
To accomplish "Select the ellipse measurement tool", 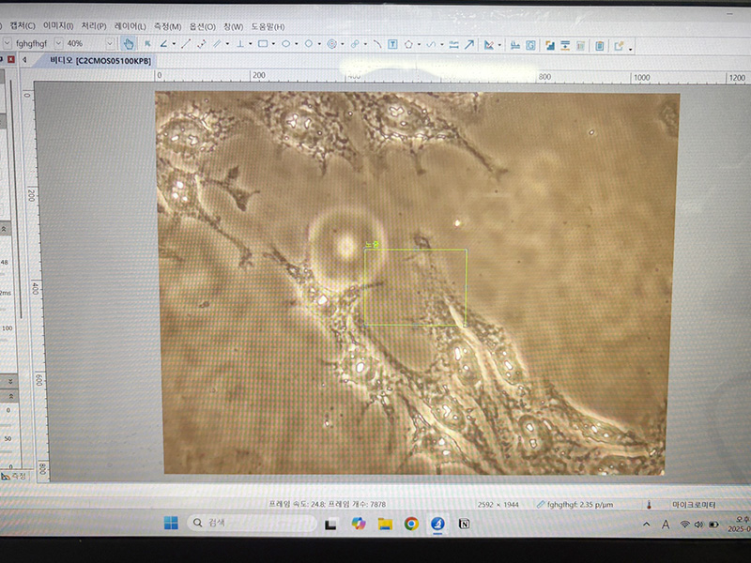I will coord(285,44).
